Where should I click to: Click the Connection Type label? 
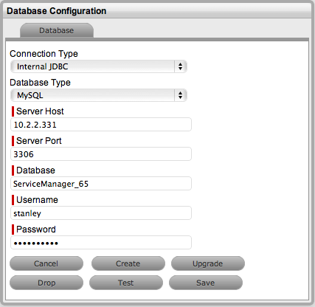point(44,54)
